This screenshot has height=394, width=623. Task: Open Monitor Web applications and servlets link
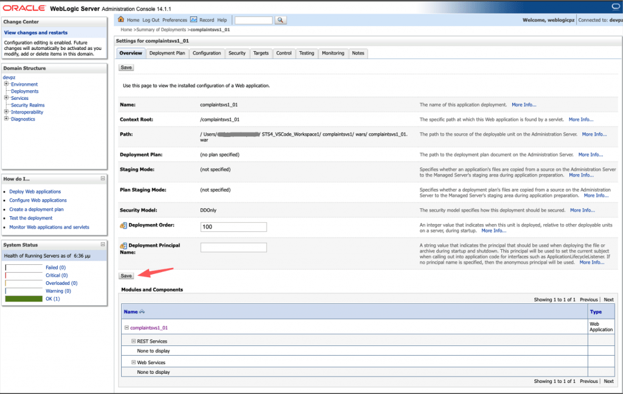click(x=49, y=227)
